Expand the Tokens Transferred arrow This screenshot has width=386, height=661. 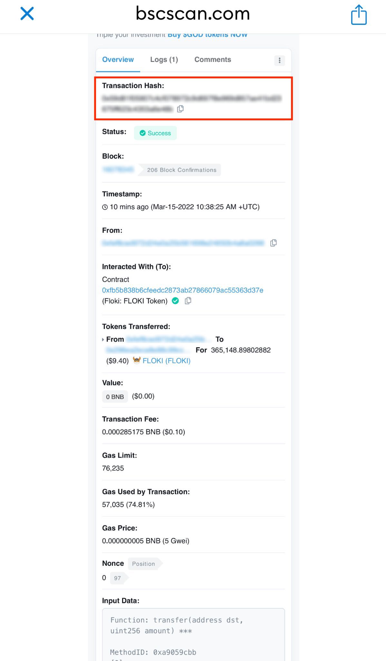[x=103, y=340]
